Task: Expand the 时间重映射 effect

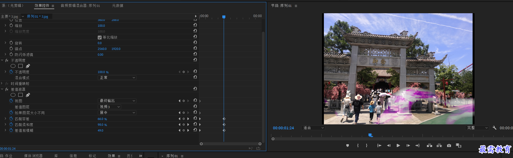Action: click(2, 84)
